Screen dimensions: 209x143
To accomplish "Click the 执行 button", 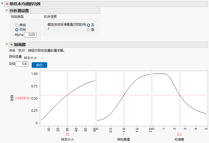I will click(x=39, y=65).
